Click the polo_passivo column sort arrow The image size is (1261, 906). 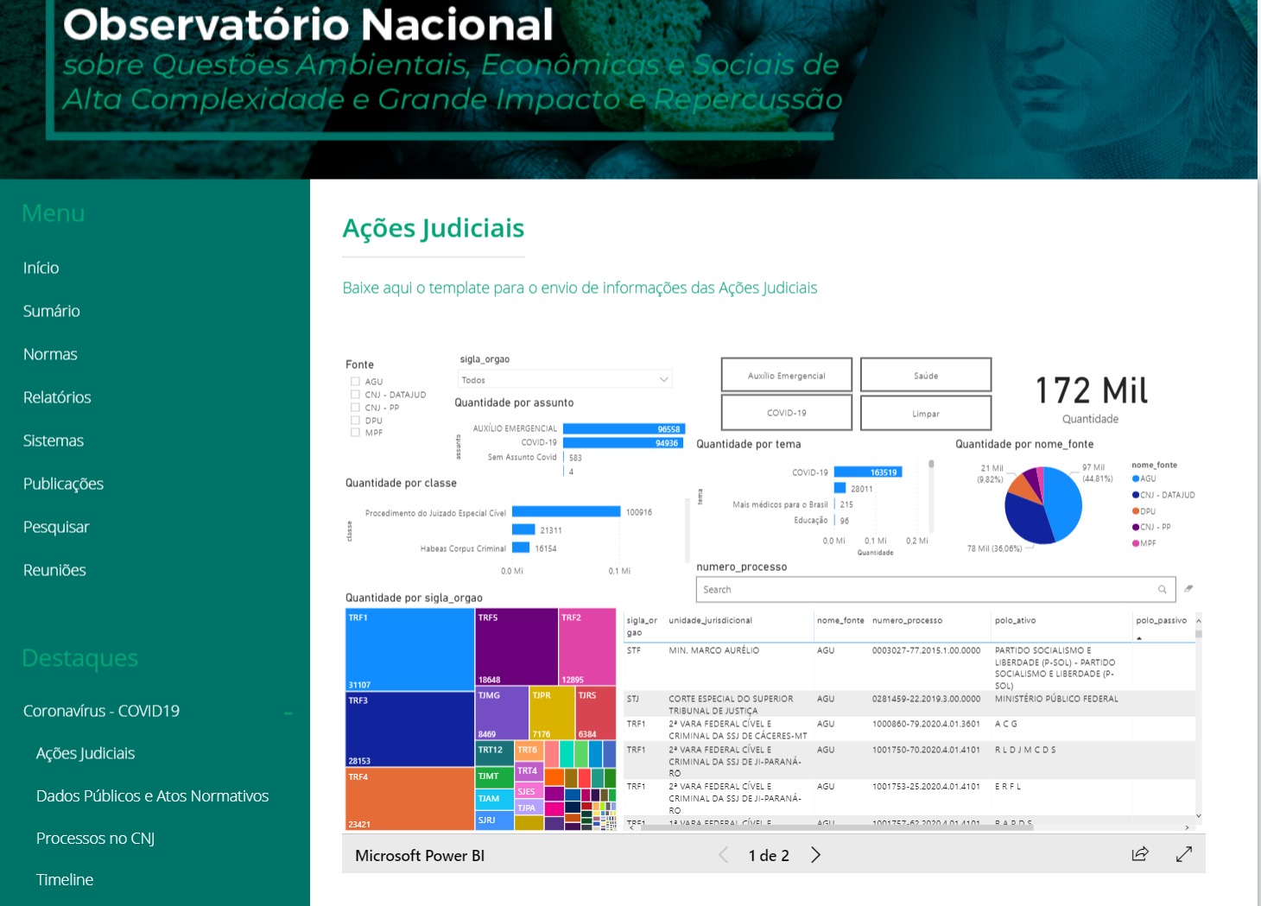[x=1139, y=638]
